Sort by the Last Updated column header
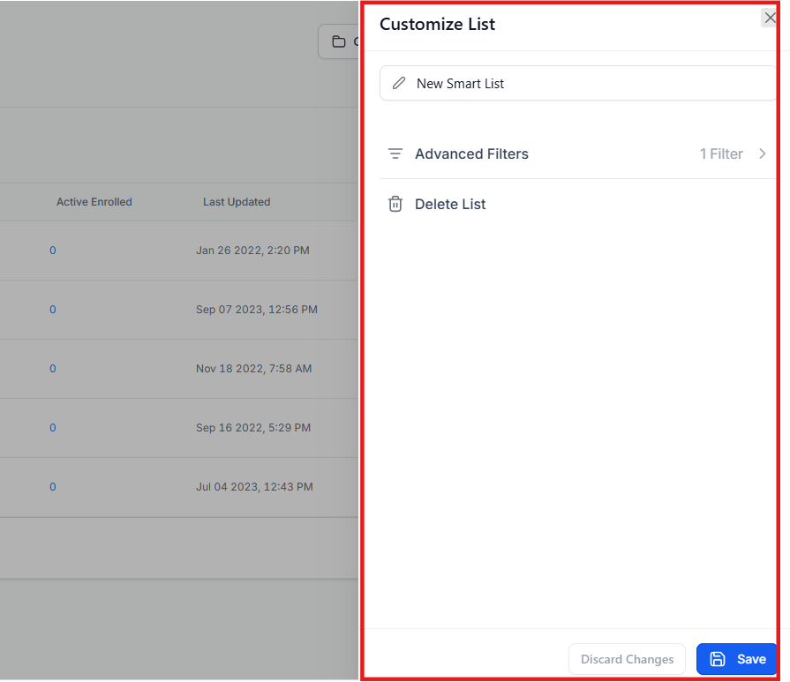 [237, 202]
